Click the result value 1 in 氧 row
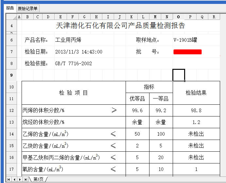 pos(196,169)
